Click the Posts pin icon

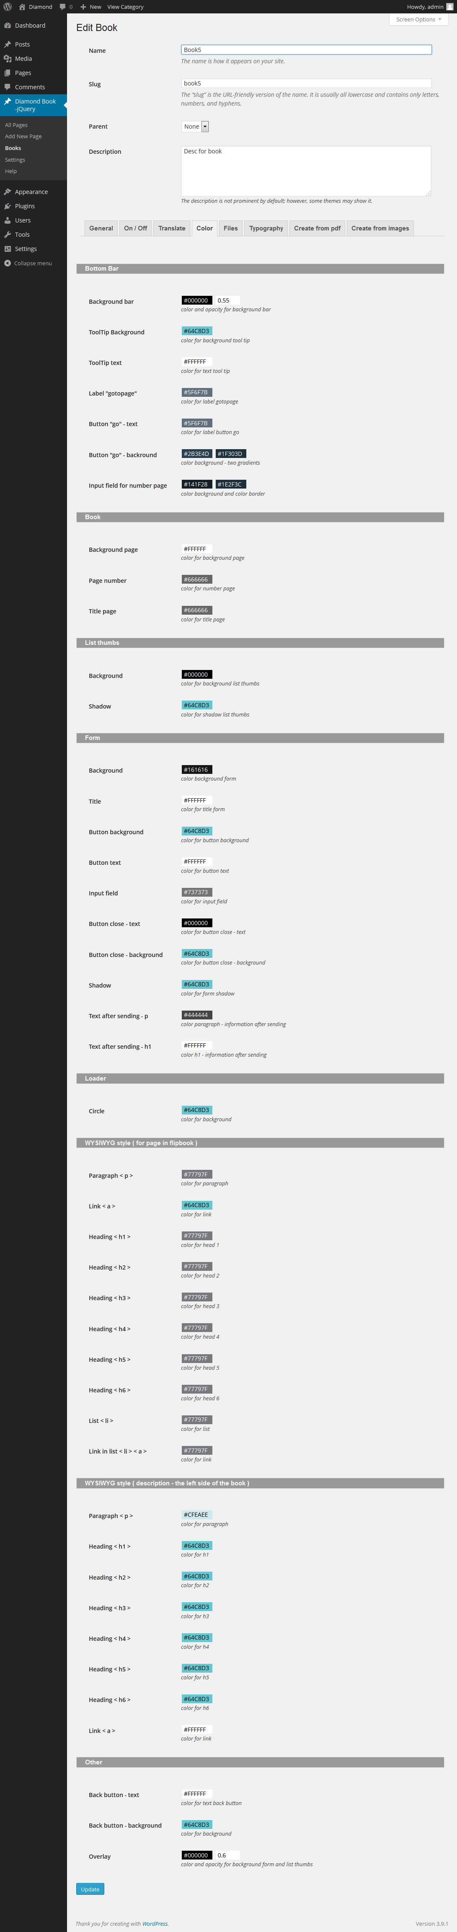coord(8,44)
